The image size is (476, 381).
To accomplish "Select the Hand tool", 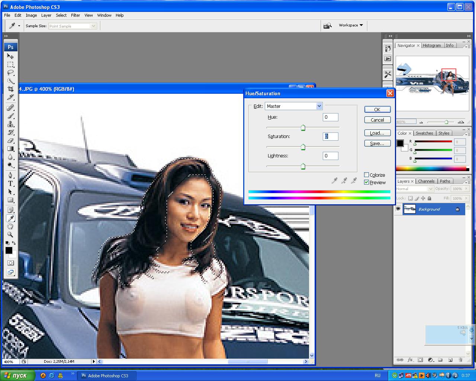I will click(10, 227).
